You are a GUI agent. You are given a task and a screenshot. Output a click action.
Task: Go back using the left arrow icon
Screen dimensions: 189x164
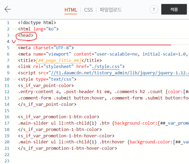[x=8, y=9]
